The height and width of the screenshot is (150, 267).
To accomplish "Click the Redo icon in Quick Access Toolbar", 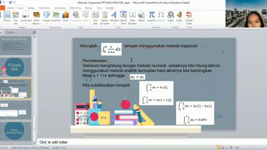I will (10, 2).
